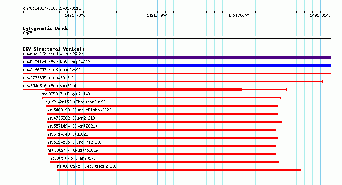Click the nsv3050045 (Fan2017) label
Image resolution: width=342 pixels, height=185 pixels.
(x=73, y=158)
